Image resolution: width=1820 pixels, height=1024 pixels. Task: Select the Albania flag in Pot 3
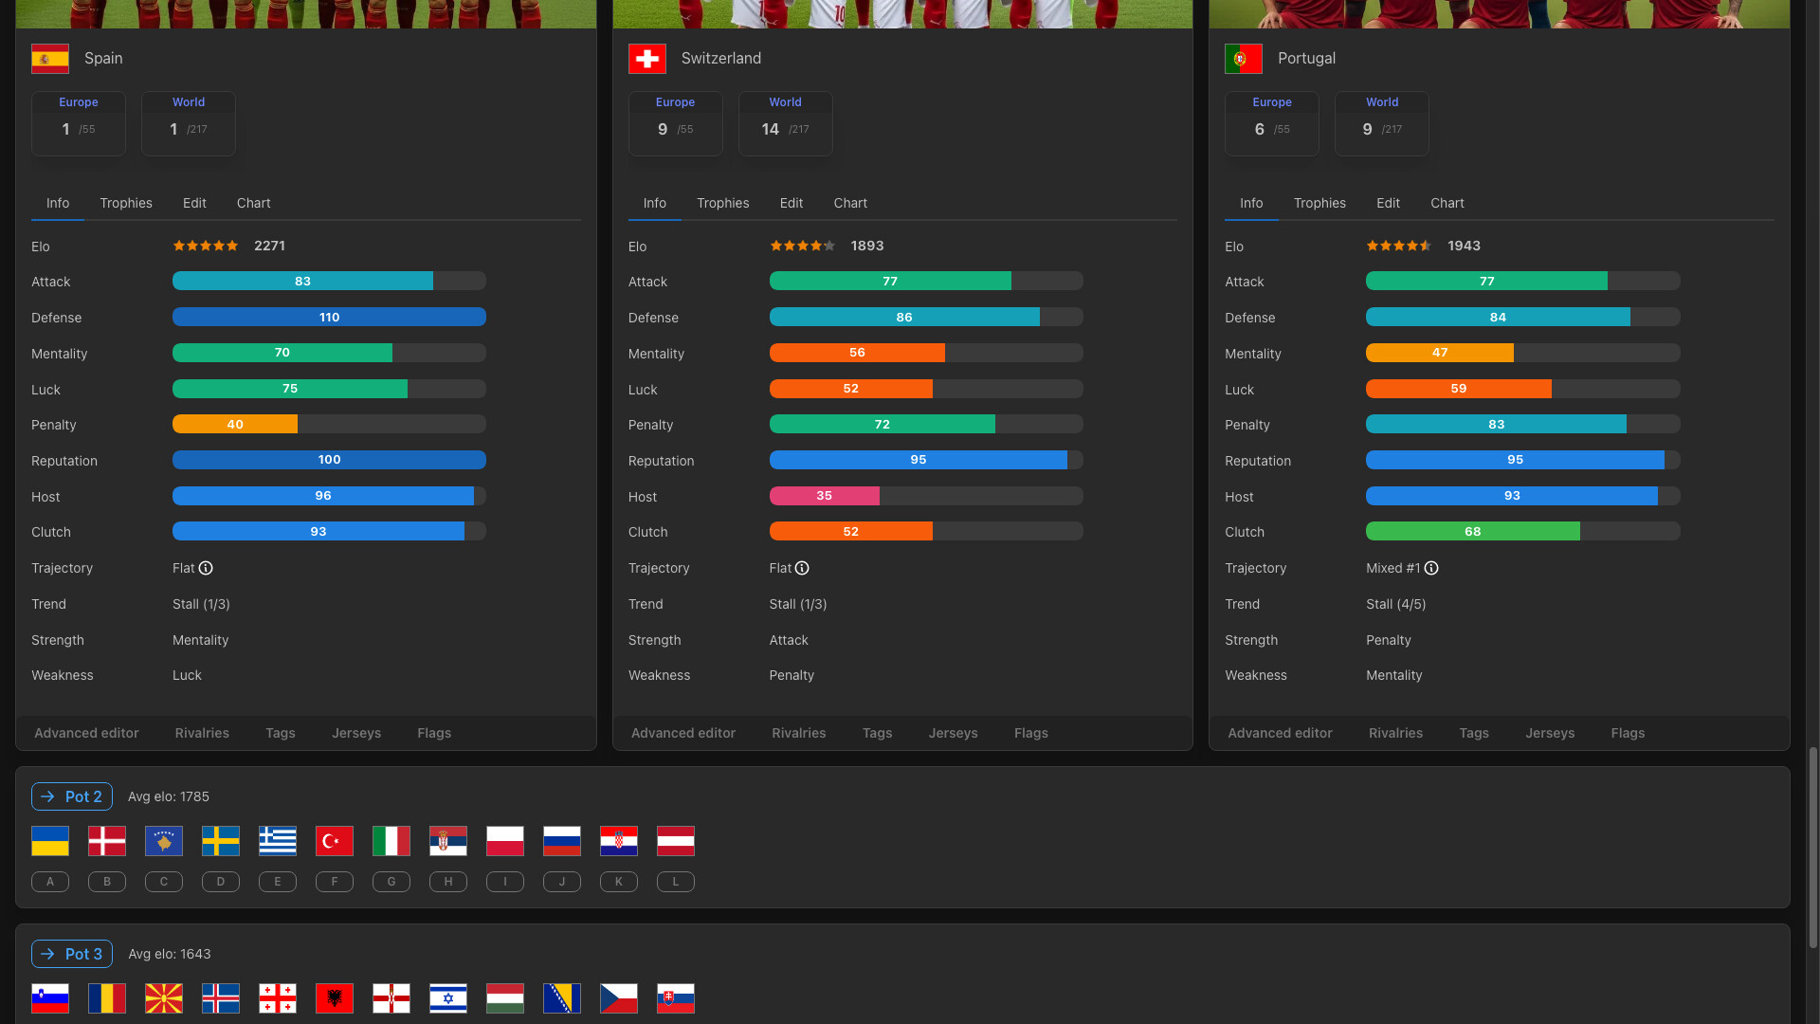tap(335, 998)
